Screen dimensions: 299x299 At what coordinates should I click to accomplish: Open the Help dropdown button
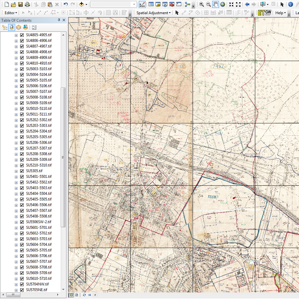[x=280, y=13]
